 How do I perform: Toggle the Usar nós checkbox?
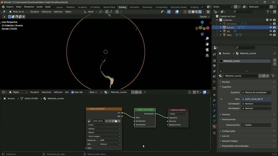73,92
